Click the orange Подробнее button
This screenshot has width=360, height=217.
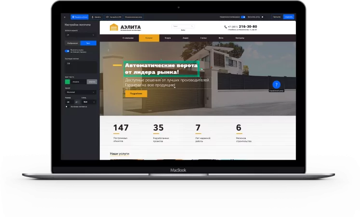[x=136, y=93]
